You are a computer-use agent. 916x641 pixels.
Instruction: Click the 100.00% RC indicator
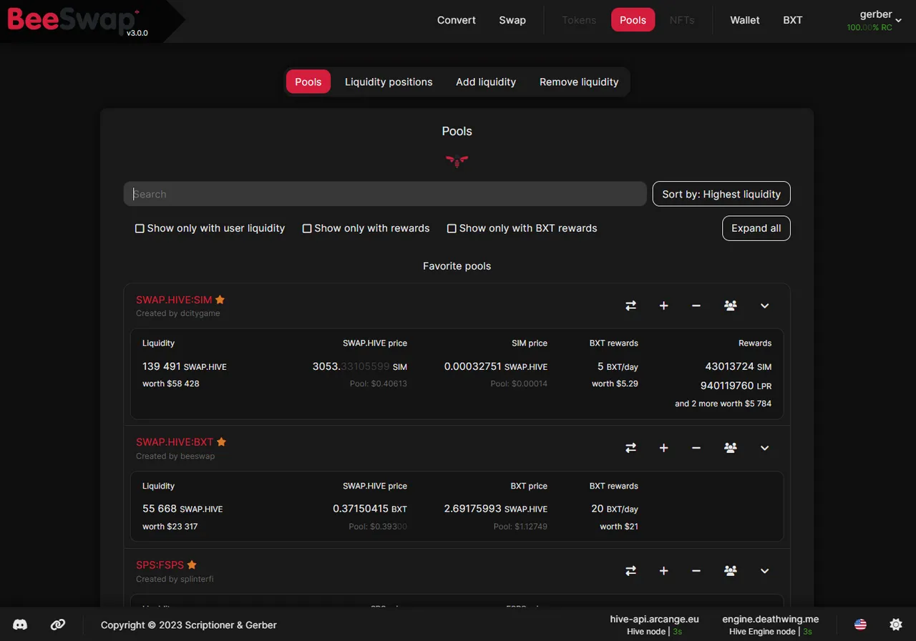869,27
